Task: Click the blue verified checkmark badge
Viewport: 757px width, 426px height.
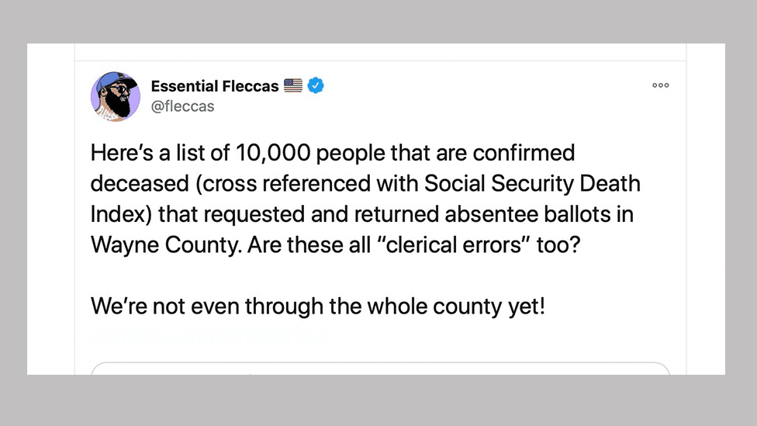Action: pos(316,85)
